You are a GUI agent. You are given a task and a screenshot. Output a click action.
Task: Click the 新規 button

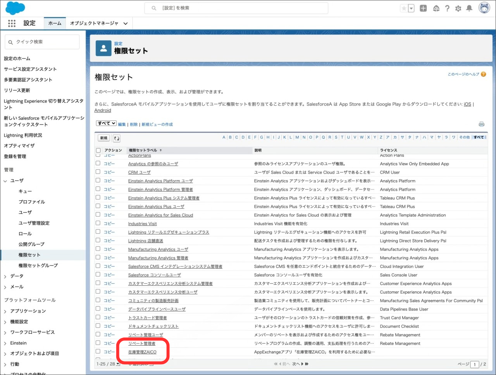[104, 138]
